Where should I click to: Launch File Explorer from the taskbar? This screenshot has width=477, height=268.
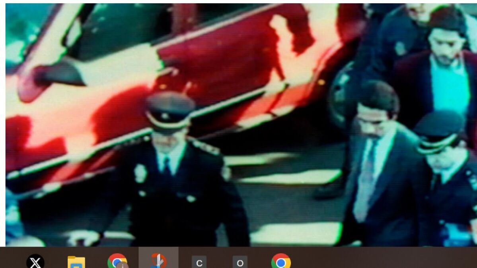(x=76, y=262)
